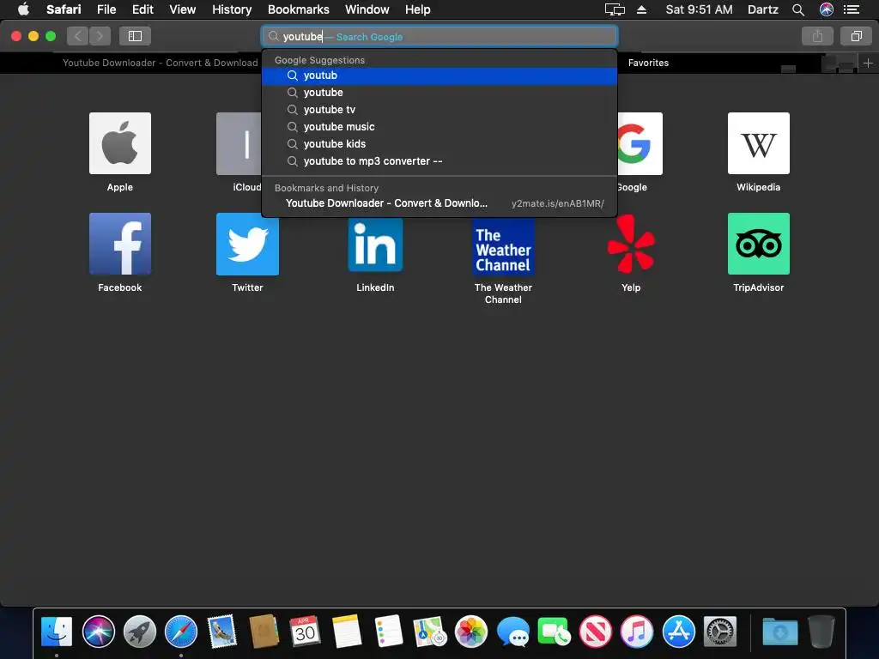Open the File menu
This screenshot has height=659, width=879.
click(106, 9)
